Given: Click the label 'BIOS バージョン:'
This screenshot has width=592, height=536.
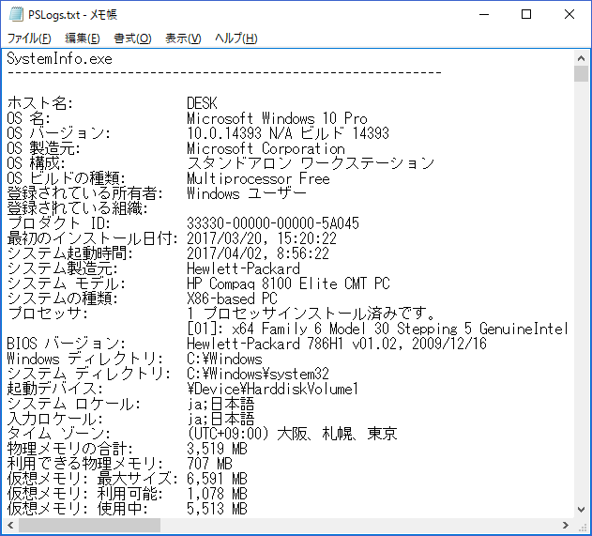Looking at the screenshot, I should (66, 344).
